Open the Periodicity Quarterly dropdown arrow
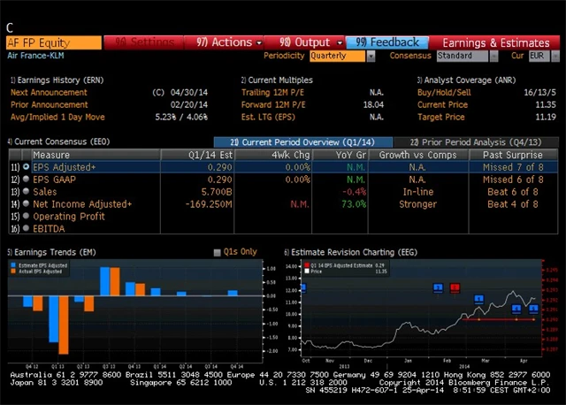 [x=371, y=56]
